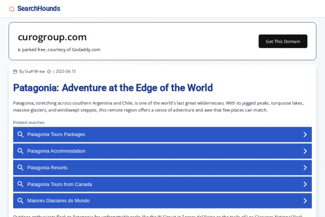Open the SearchHounds home link
Screen dimensions: 325x217
pyautogui.click(x=39, y=8)
